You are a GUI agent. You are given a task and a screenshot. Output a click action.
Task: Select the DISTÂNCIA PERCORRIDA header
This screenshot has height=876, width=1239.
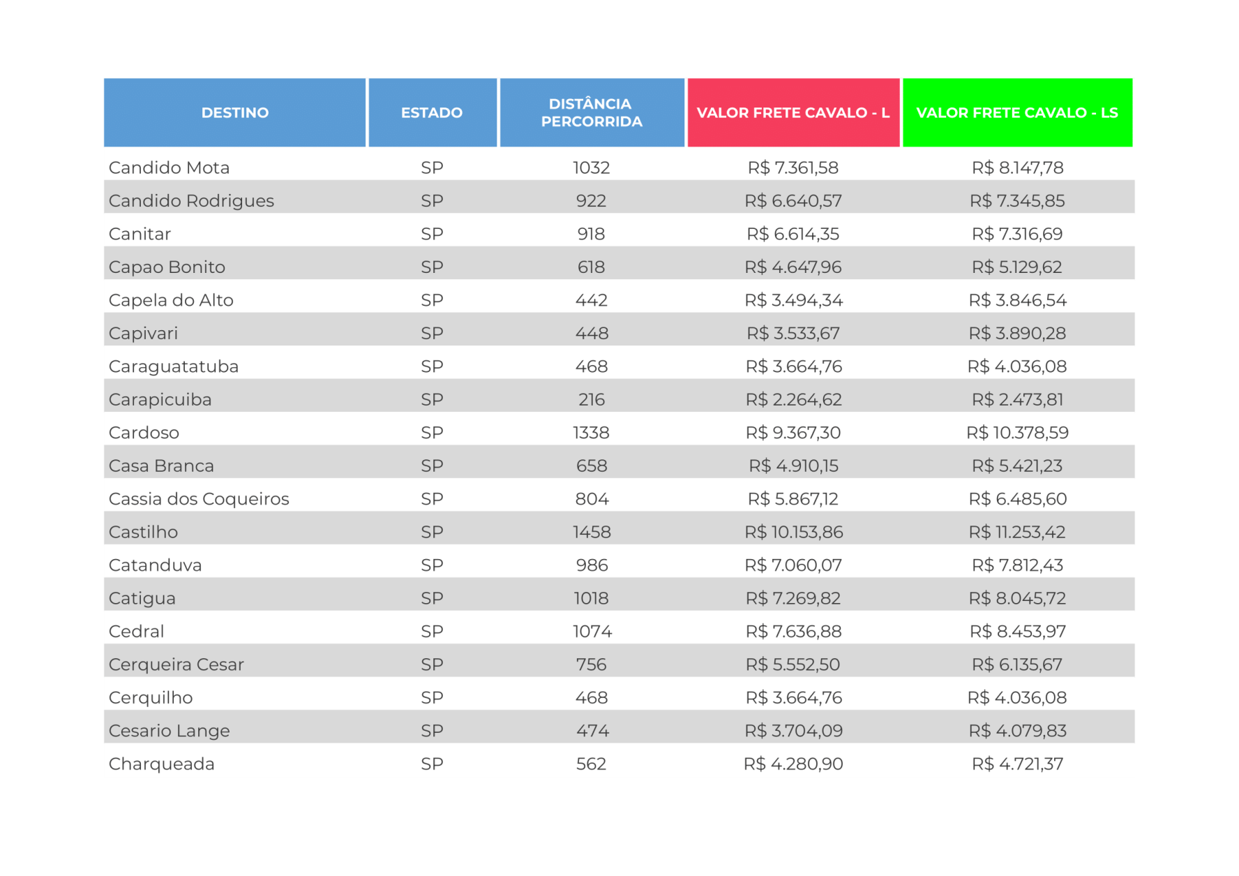(592, 112)
